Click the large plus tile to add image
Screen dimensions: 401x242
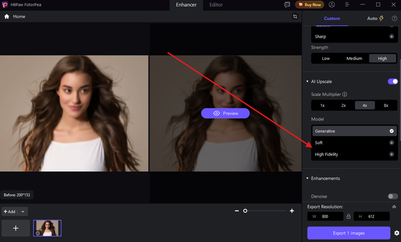(x=16, y=228)
